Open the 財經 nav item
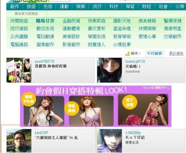Viewport: 186px width, 153px height. pos(147,7)
